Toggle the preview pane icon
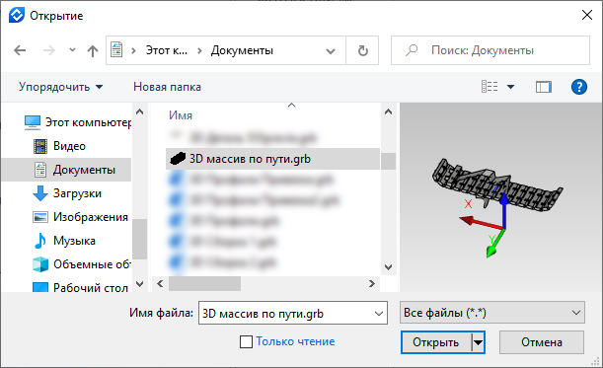Viewport: 603px width, 368px height. pyautogui.click(x=544, y=87)
